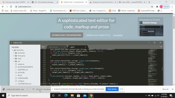Open the Photo - Google bookmark
Screen dimensions: 175x98
tap(39, 11)
